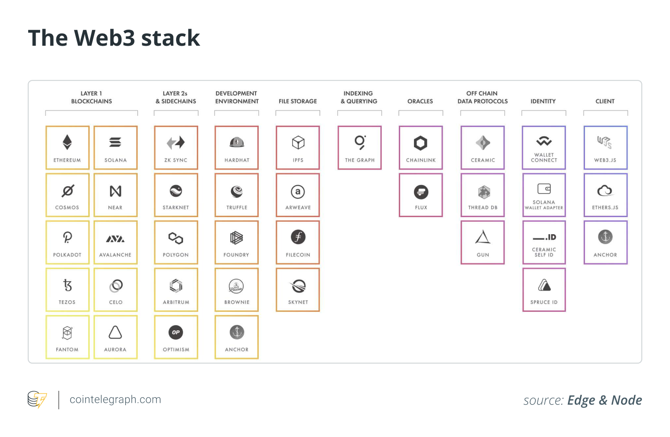Click the Hardhat helmet icon
The image size is (670, 437).
point(237,142)
